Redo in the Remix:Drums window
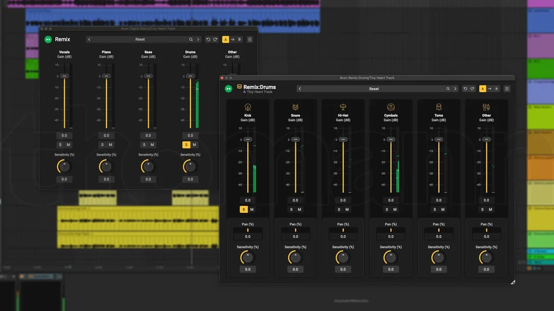The width and height of the screenshot is (554, 311). coord(472,89)
